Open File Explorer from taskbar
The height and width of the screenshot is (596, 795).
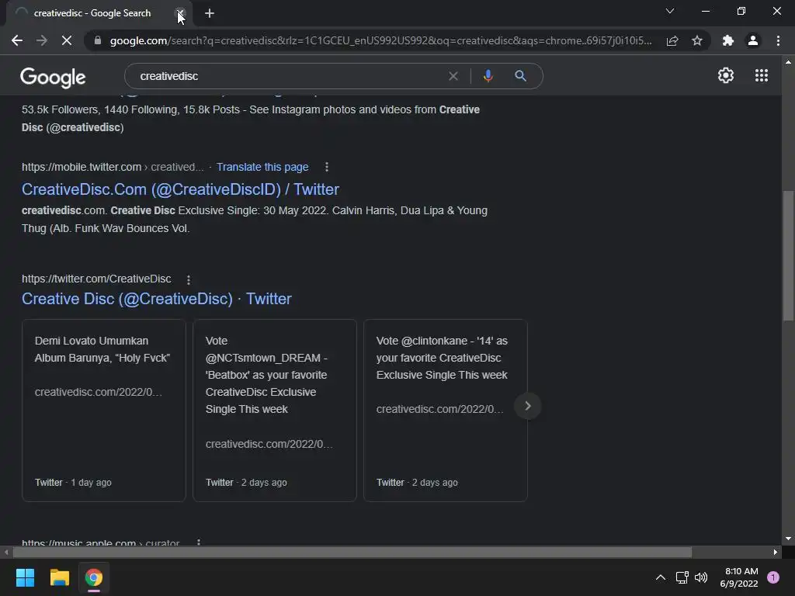pos(59,577)
